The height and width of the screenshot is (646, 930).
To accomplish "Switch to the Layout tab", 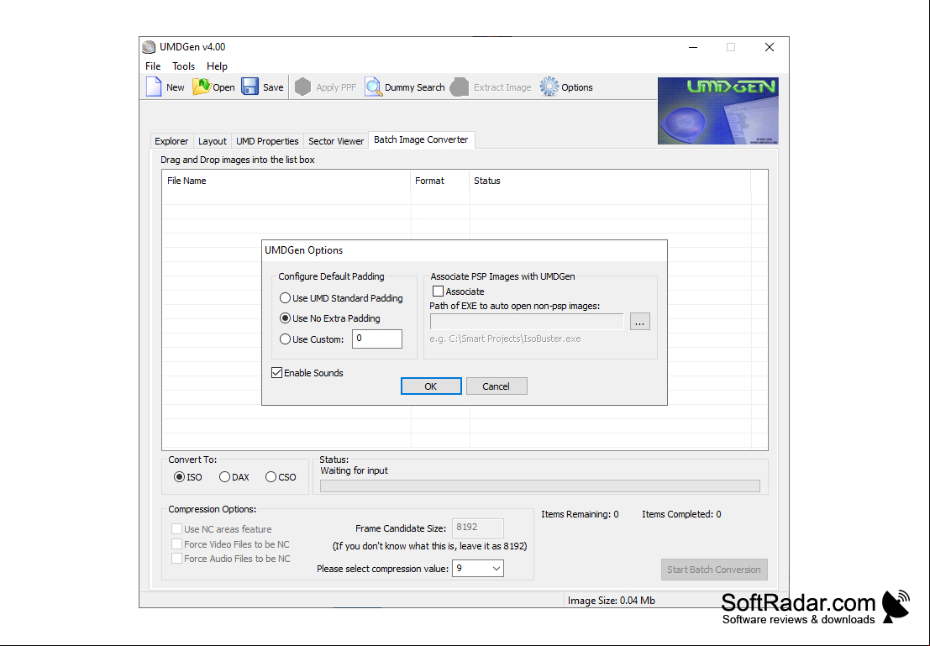I will click(213, 141).
